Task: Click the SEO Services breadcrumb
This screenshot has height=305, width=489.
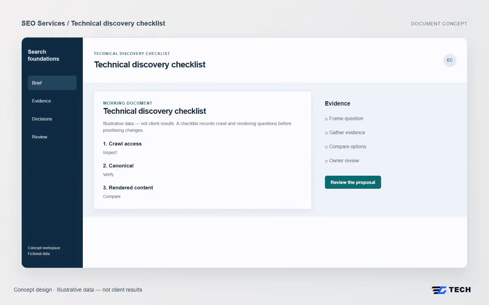Action: coord(43,23)
